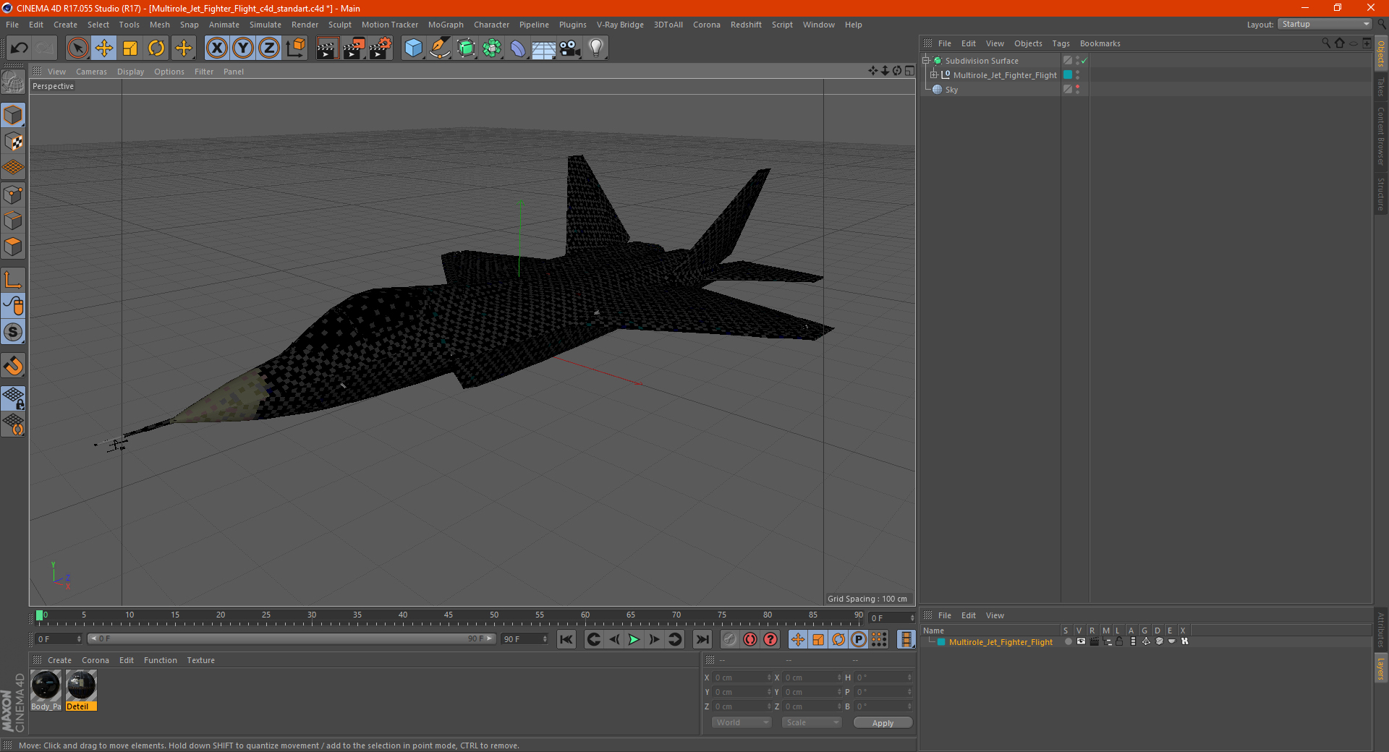The width and height of the screenshot is (1389, 752).
Task: Toggle Z axis lock
Action: 269,48
